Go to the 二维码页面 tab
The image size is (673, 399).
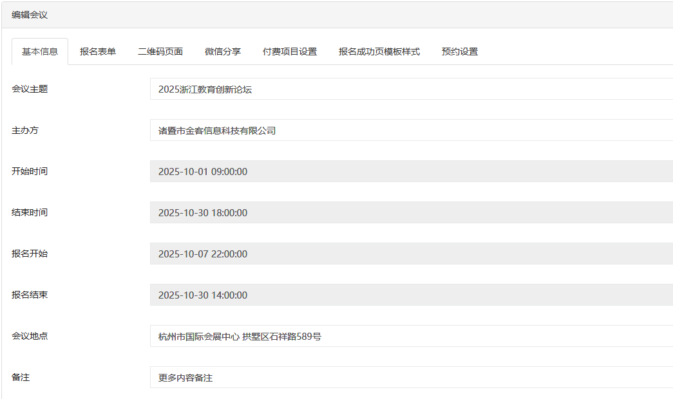[x=160, y=51]
